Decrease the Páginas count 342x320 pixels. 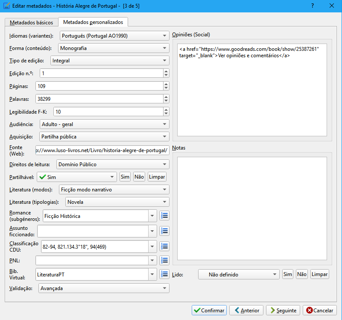click(166, 88)
